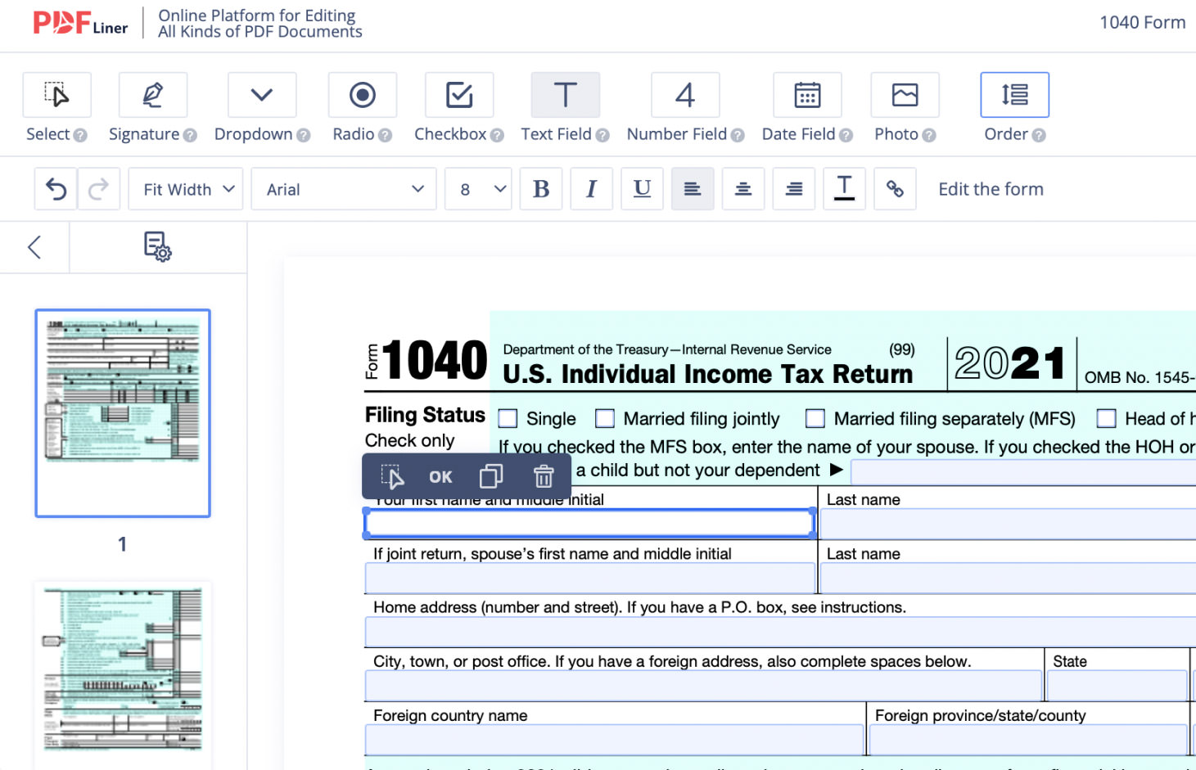Click the Edit the form label

click(991, 189)
